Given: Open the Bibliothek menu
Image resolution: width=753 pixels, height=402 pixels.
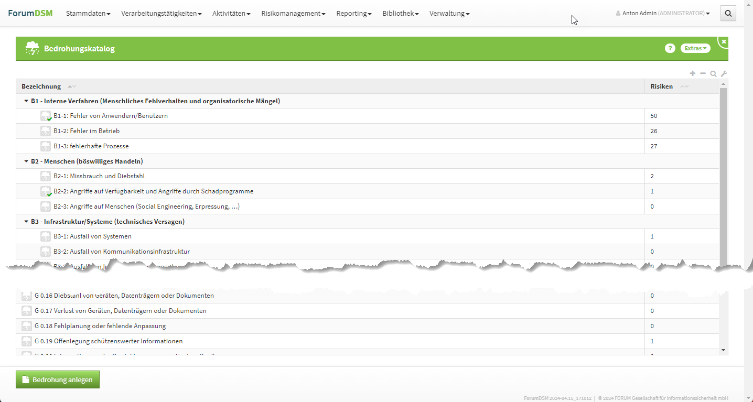Looking at the screenshot, I should click(x=401, y=14).
